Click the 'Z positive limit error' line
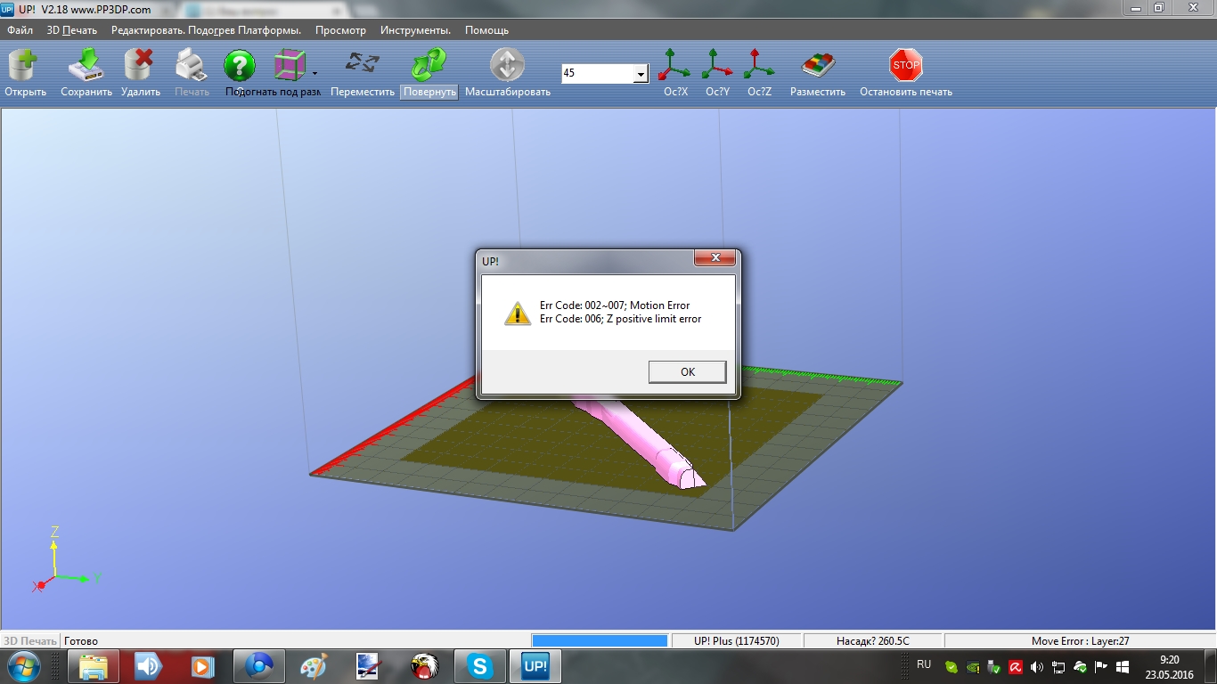 pos(621,319)
